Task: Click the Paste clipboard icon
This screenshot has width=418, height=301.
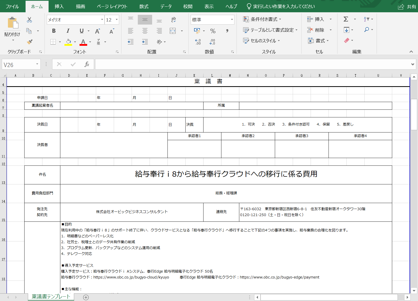Action: click(x=13, y=23)
